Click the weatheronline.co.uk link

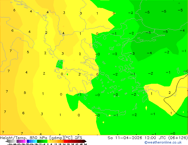[163, 142]
